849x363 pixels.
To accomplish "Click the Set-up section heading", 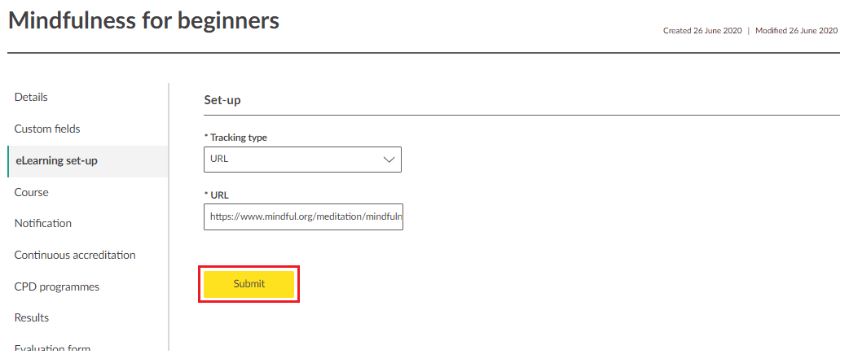I will coord(222,100).
